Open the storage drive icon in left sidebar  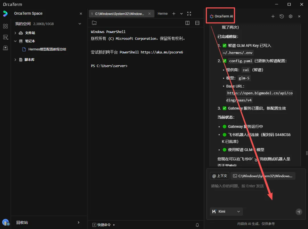pos(5,48)
